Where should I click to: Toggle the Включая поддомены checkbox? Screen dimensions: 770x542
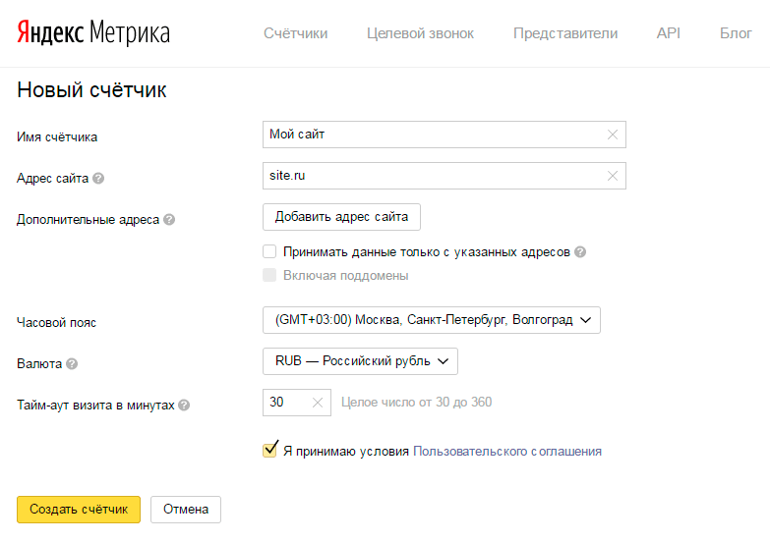(269, 275)
